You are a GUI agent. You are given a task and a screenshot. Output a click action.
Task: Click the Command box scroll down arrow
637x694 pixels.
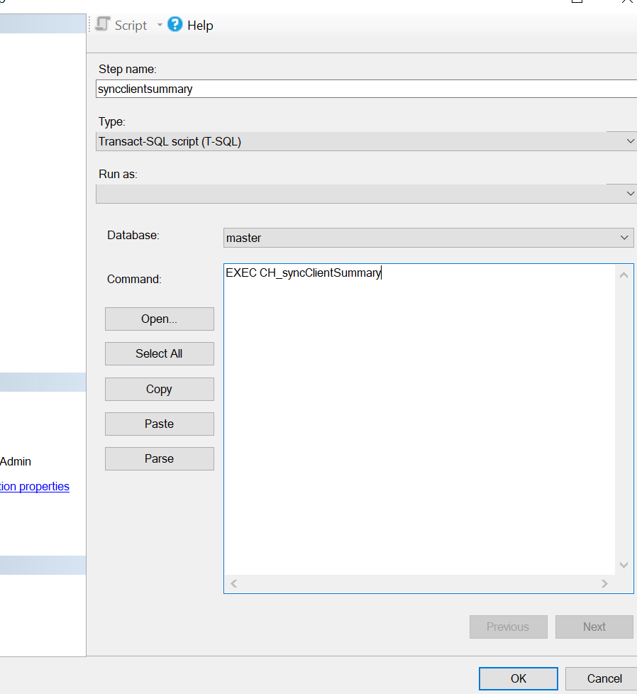coord(624,565)
